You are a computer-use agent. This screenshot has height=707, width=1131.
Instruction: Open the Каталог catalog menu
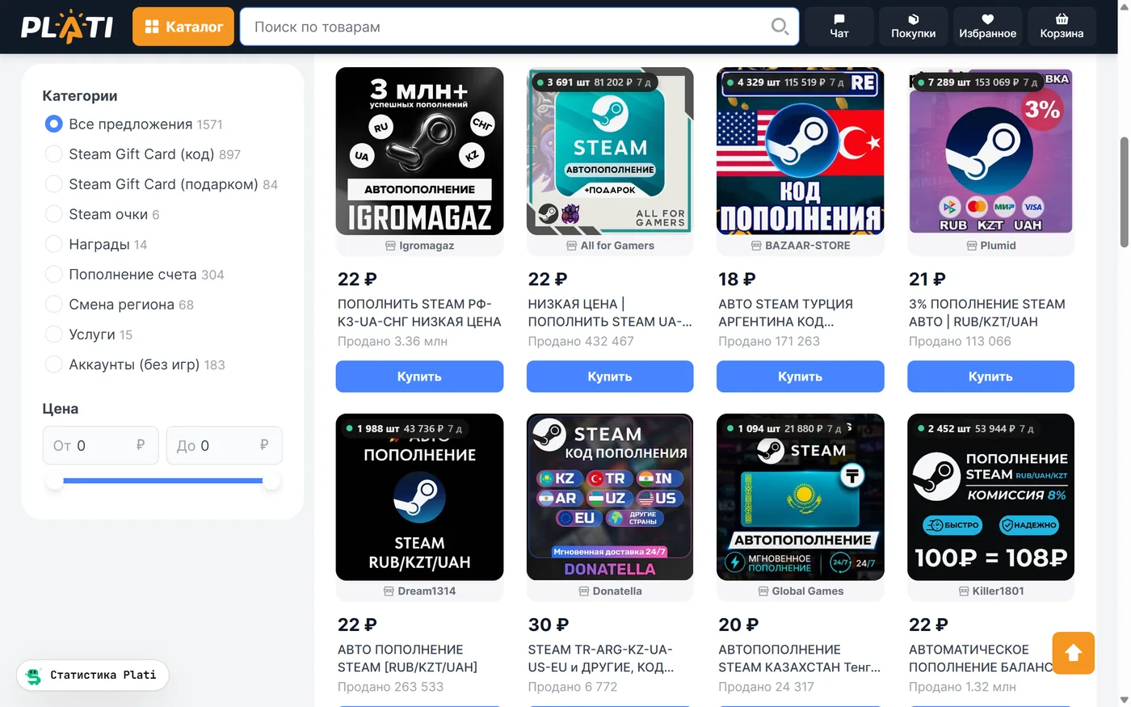[183, 27]
